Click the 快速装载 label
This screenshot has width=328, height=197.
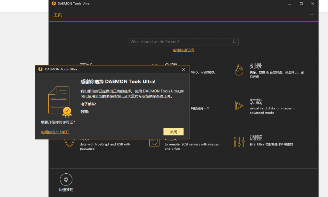pyautogui.click(x=66, y=190)
